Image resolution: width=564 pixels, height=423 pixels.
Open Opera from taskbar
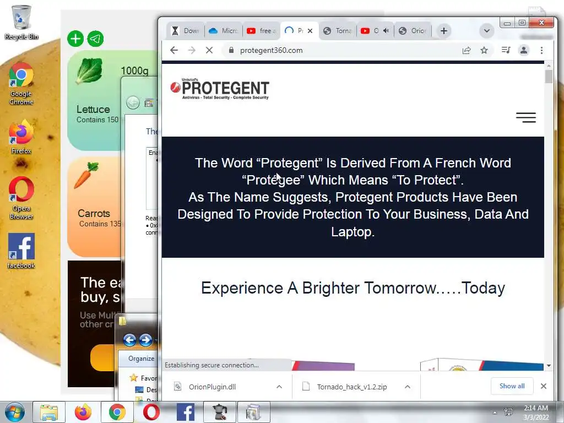(x=151, y=412)
